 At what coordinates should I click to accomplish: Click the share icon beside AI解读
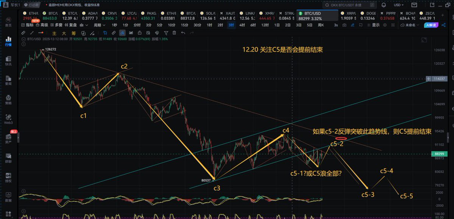(444, 25)
